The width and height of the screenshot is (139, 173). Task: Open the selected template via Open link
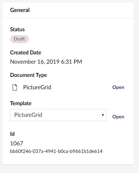click(118, 117)
